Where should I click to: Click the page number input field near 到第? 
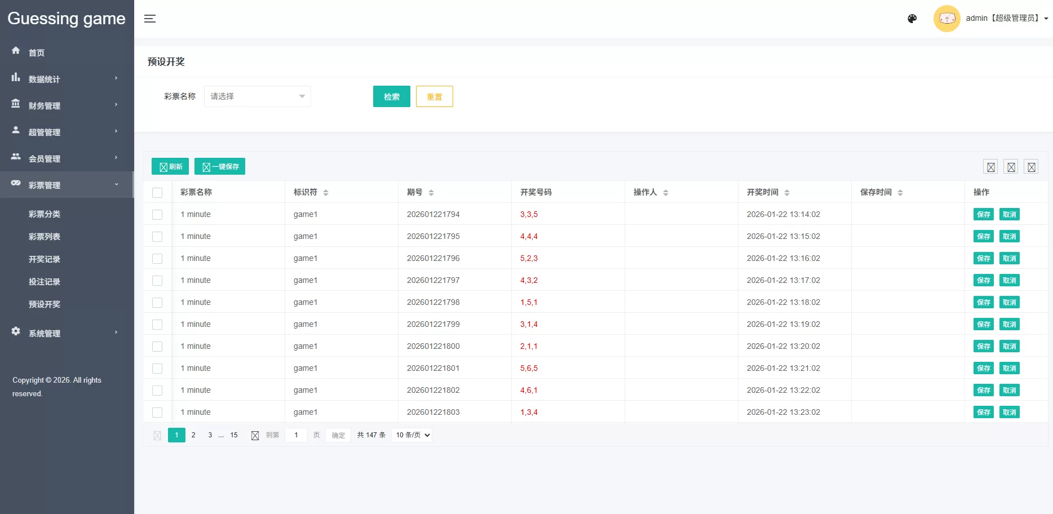(296, 435)
